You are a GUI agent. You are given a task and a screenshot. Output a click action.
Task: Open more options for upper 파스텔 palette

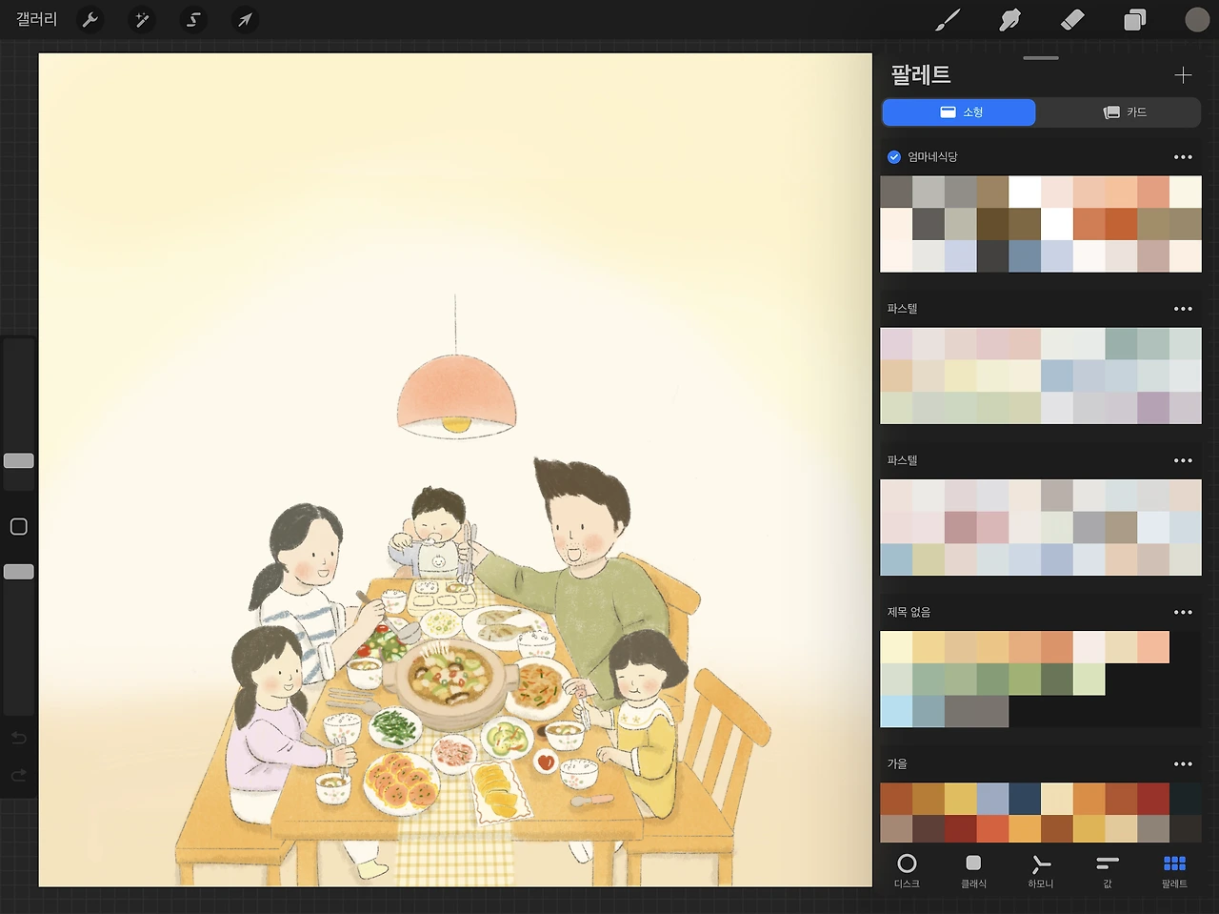tap(1183, 309)
